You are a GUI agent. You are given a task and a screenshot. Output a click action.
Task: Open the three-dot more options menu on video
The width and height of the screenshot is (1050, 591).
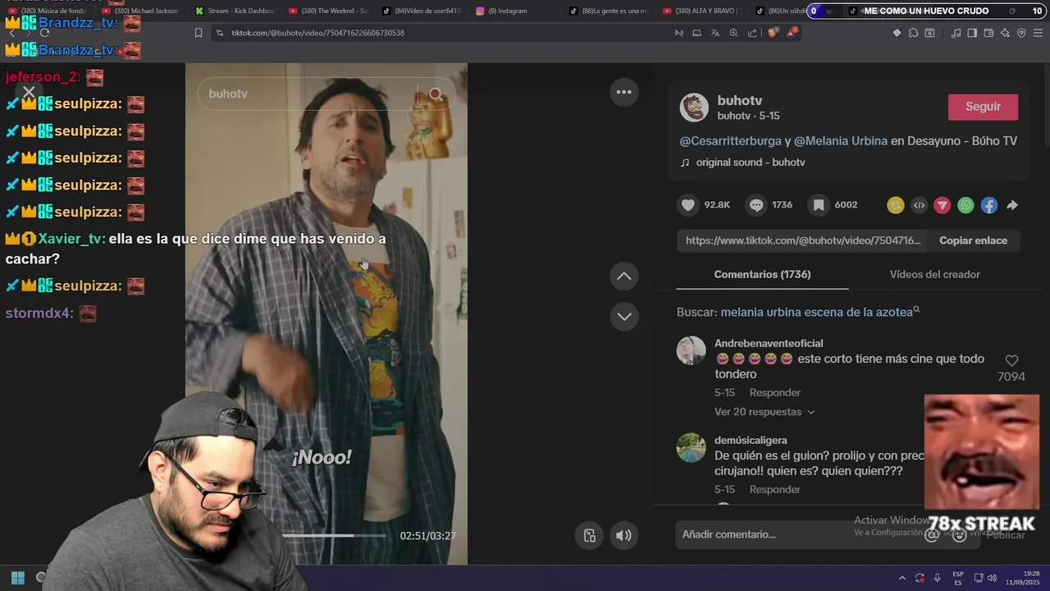pyautogui.click(x=623, y=92)
